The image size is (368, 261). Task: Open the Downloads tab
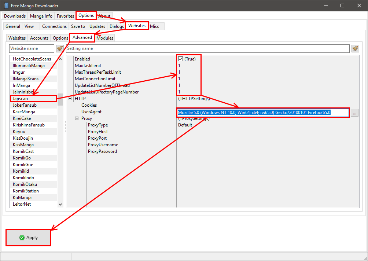point(15,16)
